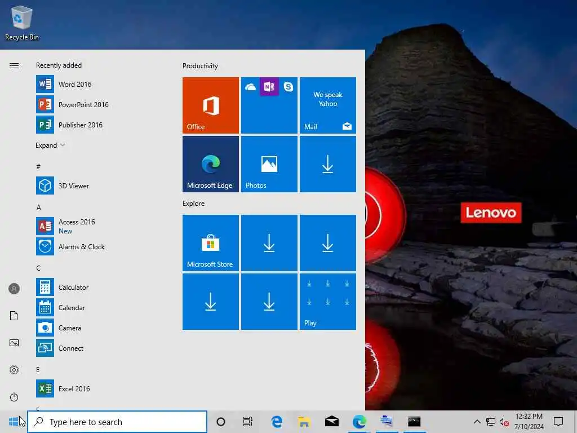Open Publisher 2016 app entry
This screenshot has width=577, height=433.
point(99,125)
